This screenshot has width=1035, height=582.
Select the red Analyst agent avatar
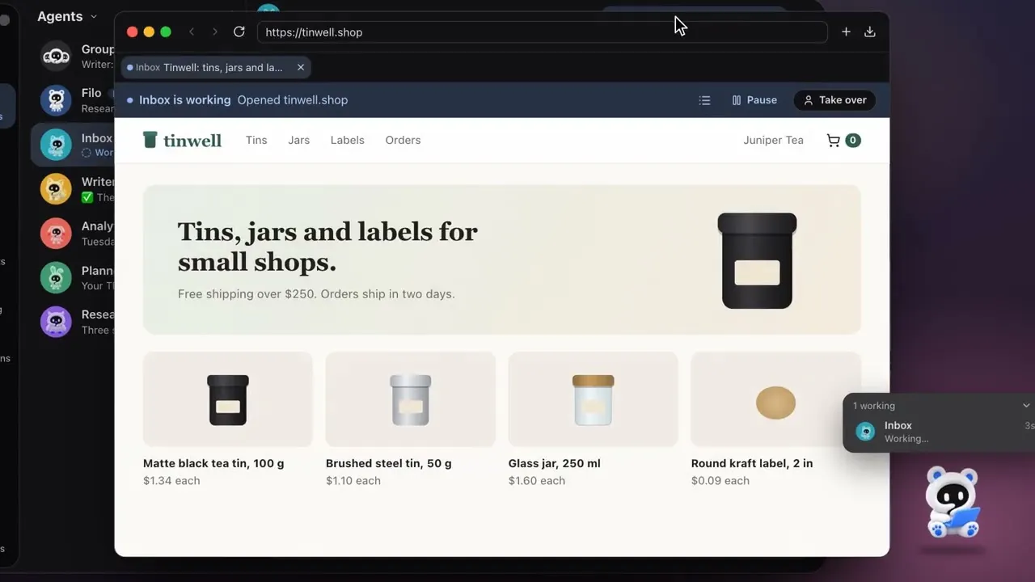(x=56, y=234)
